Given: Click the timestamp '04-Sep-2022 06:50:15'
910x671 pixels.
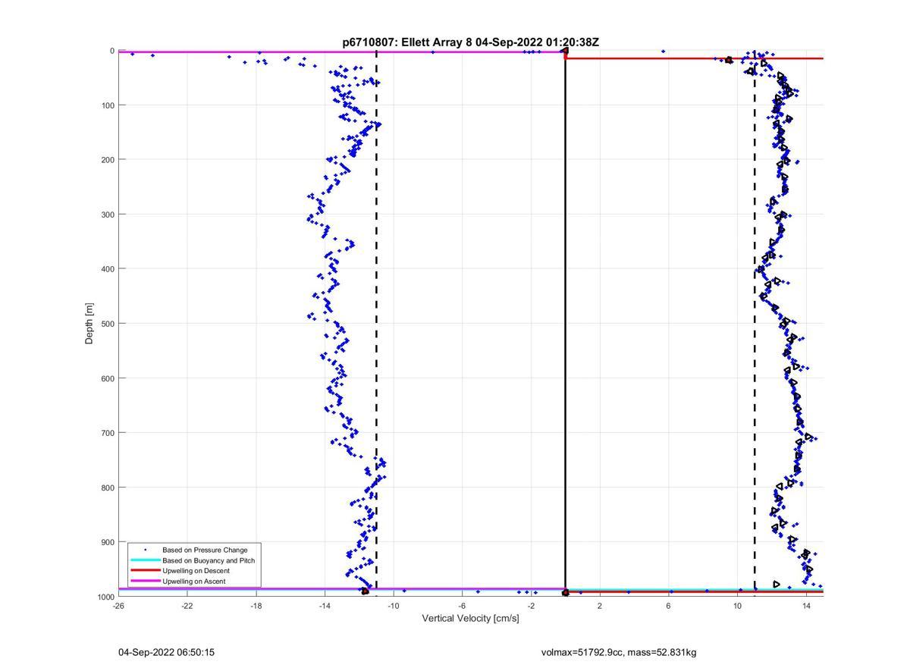Looking at the screenshot, I should [166, 652].
